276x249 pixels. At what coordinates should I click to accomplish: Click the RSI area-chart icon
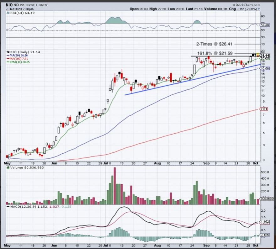(x=8, y=13)
